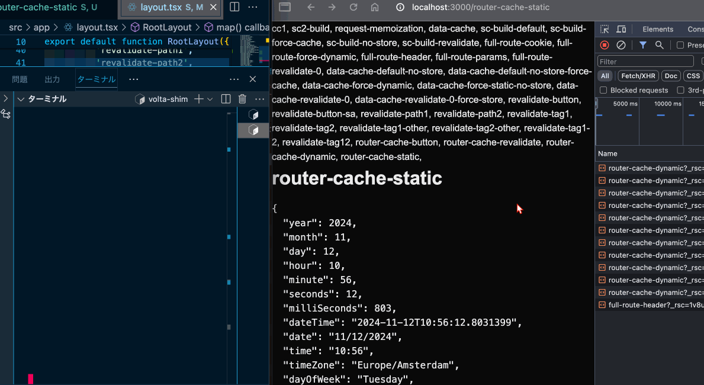Screen dimensions: 704x385
Task: Open network search magnifier
Action: click(659, 45)
